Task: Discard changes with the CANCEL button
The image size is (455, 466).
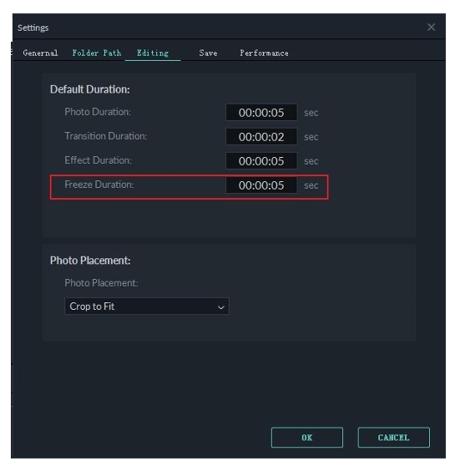Action: [x=393, y=438]
